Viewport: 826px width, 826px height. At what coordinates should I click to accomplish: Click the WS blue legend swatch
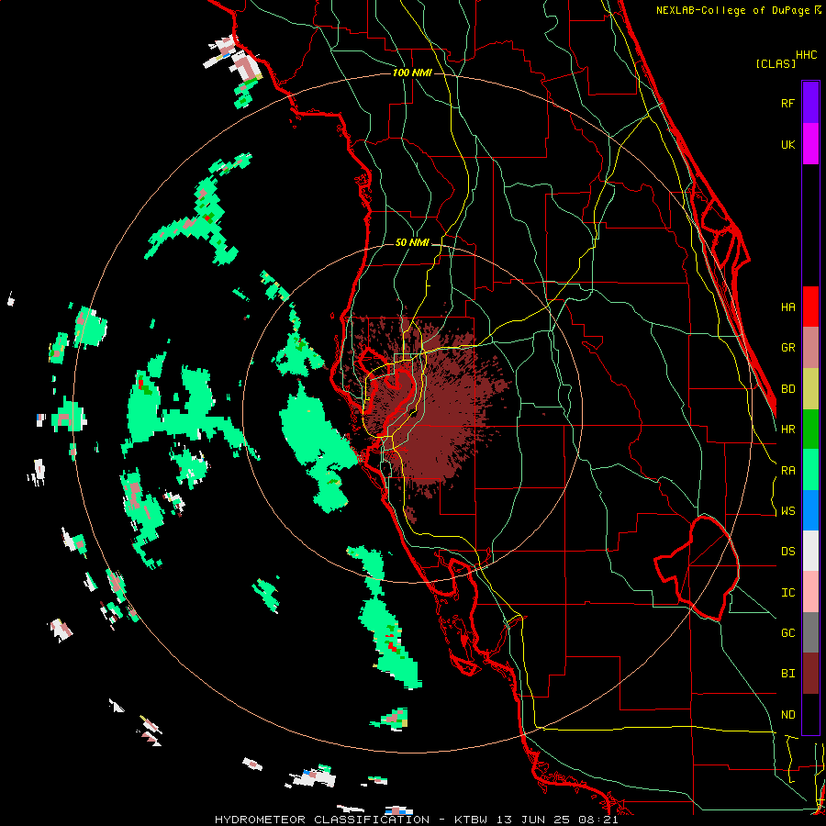[x=810, y=510]
